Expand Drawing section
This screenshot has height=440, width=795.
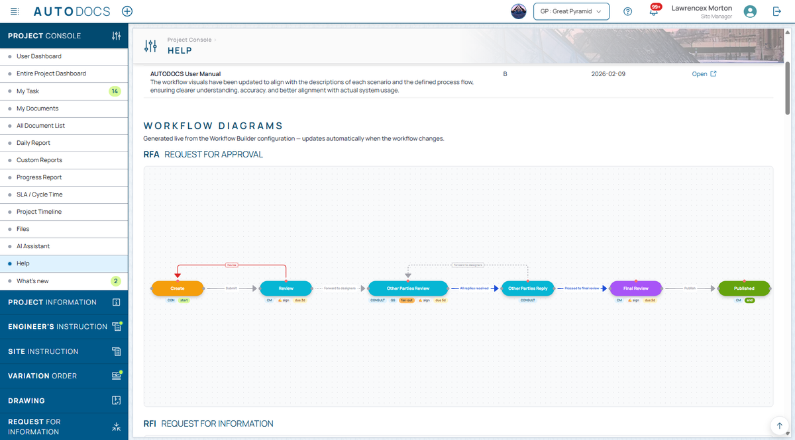pos(64,400)
